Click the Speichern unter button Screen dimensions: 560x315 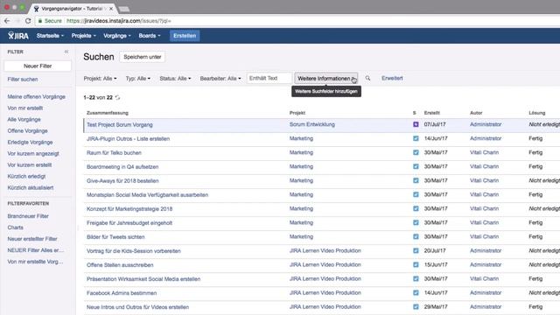pos(142,57)
